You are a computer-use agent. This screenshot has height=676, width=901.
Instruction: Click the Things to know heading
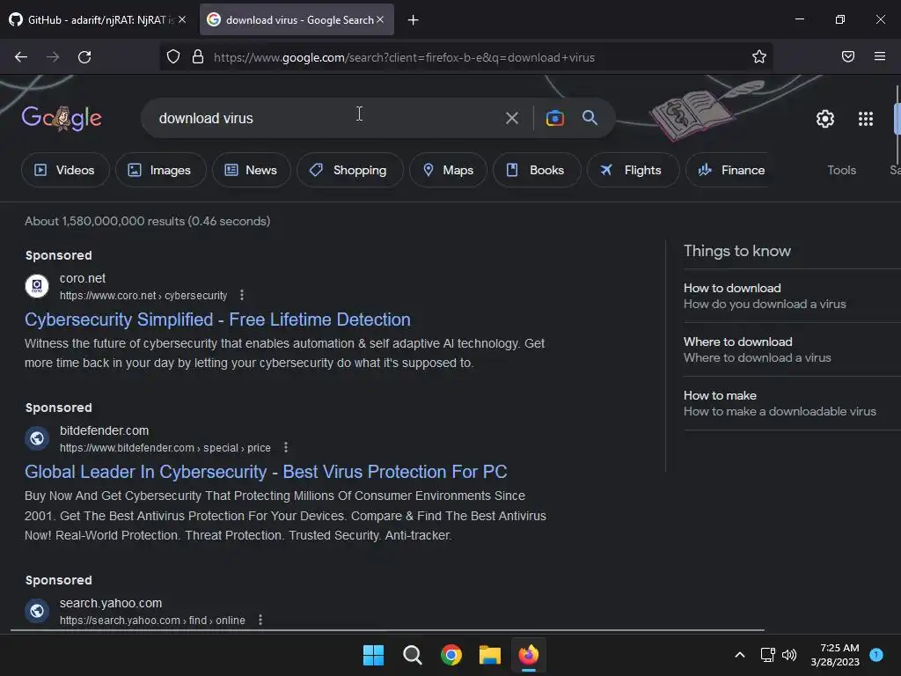point(737,251)
